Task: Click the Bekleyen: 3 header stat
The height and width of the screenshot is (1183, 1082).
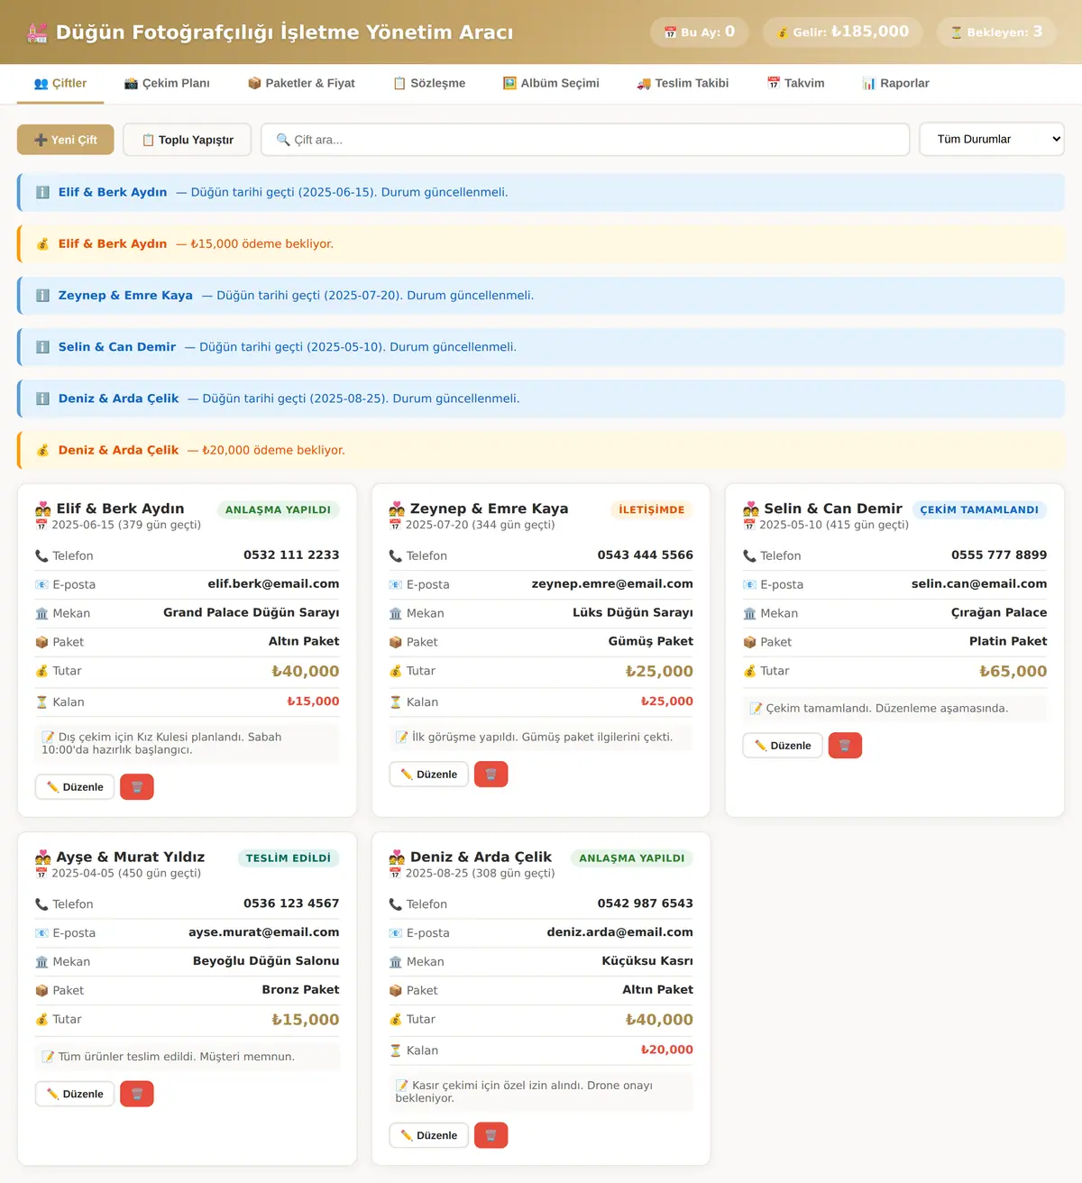Action: pos(996,32)
